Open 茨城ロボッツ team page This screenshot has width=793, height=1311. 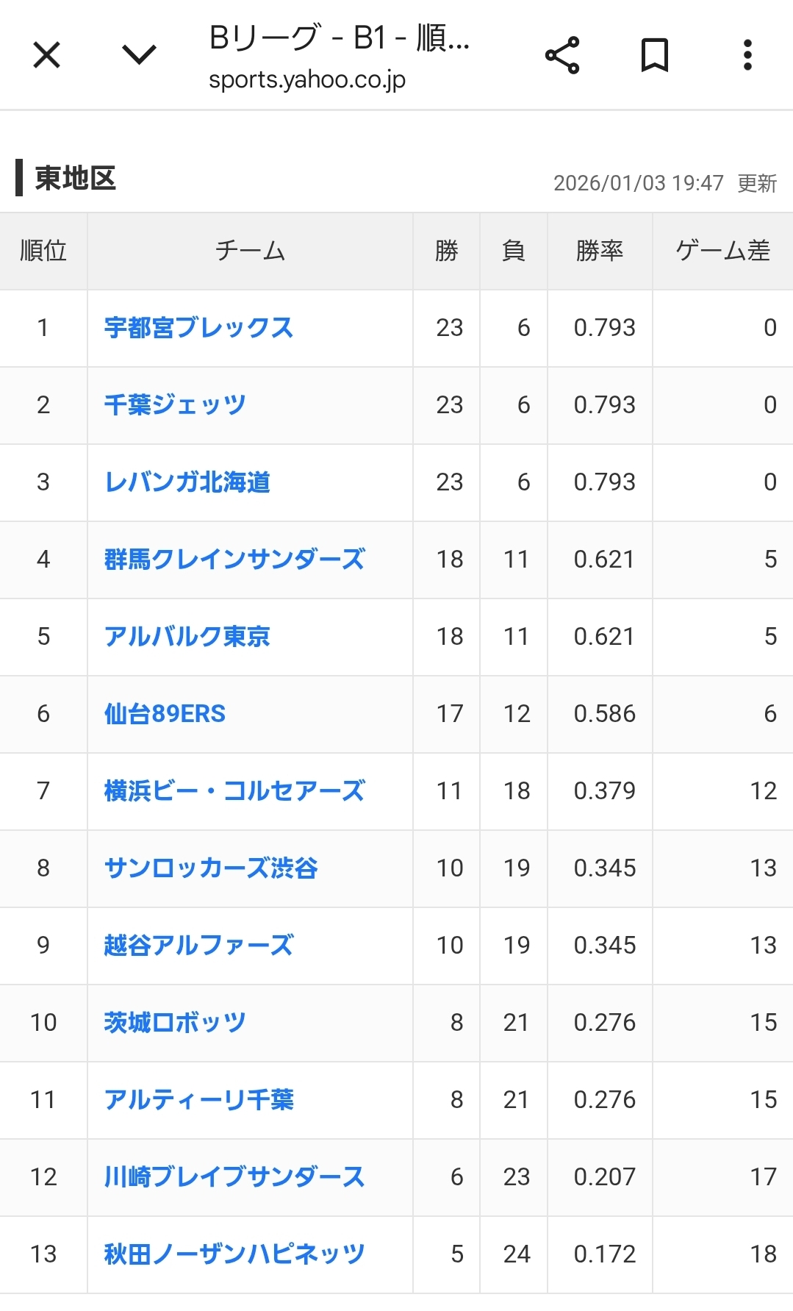[175, 1023]
